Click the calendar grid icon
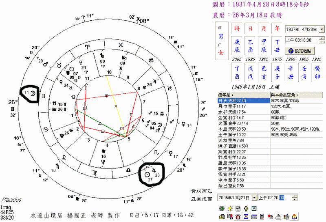326x222 pixels. click(253, 217)
